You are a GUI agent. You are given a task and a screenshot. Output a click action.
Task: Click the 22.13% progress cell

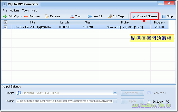click(x=159, y=27)
